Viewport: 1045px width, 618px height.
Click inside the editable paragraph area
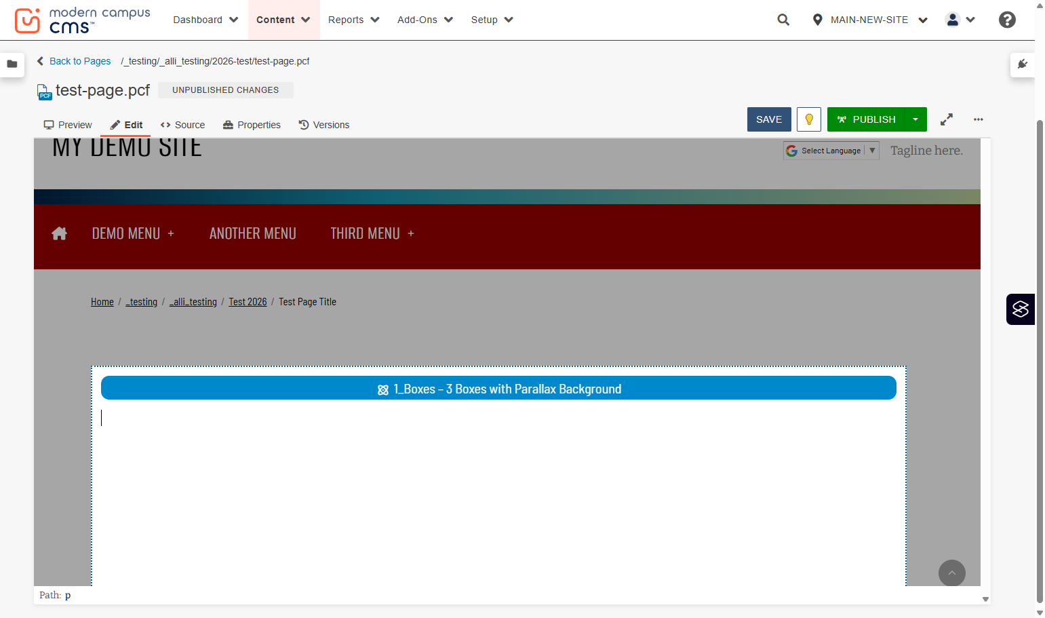pyautogui.click(x=498, y=418)
